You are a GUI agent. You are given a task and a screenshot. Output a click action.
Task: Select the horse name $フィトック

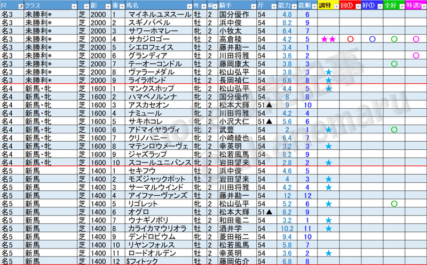141,261
